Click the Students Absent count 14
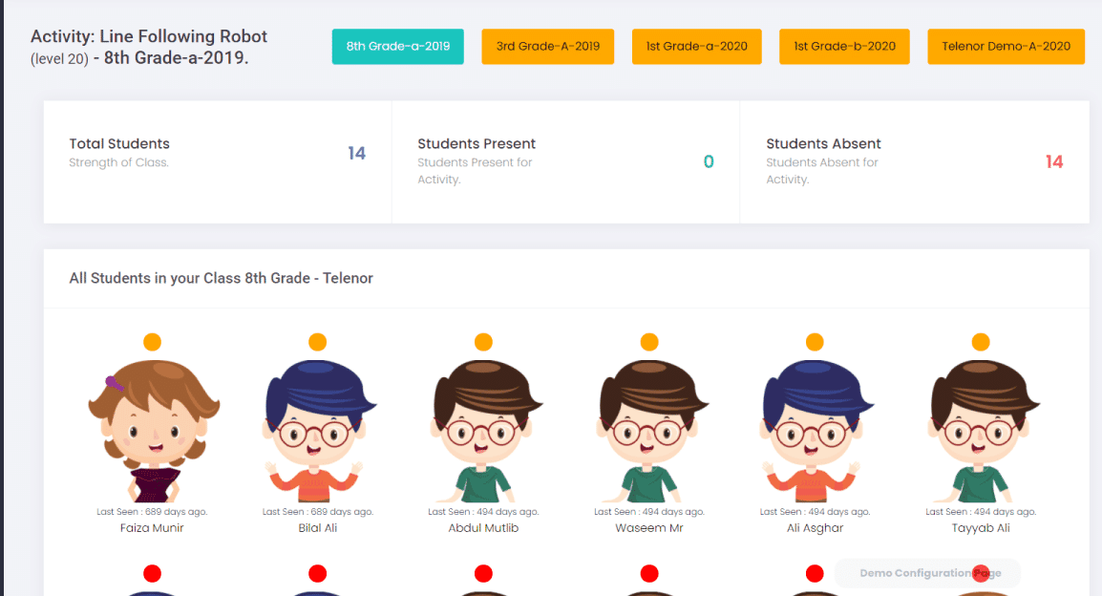The image size is (1102, 596). click(1053, 161)
